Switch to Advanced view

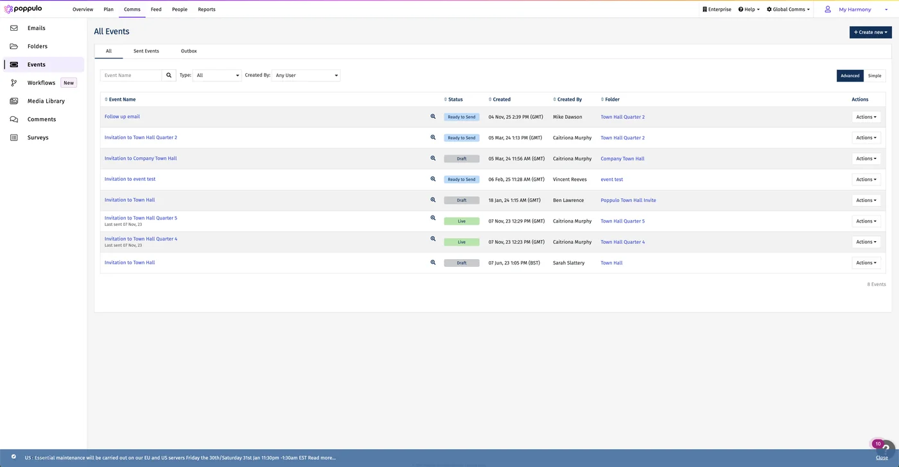pyautogui.click(x=850, y=76)
